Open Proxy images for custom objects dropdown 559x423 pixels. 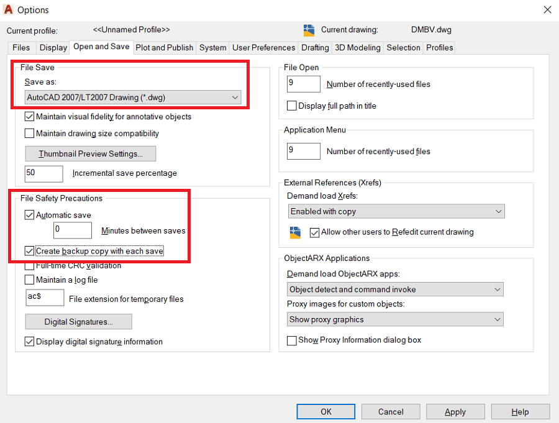(x=395, y=319)
